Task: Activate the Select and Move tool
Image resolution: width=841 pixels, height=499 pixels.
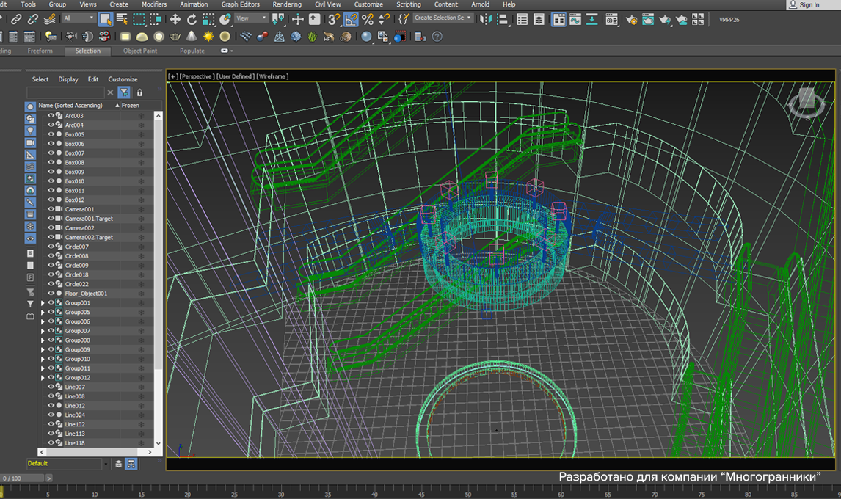Action: (175, 20)
